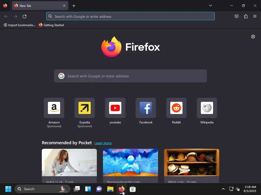Open a new tab with plus button
Image resolution: width=261 pixels, height=195 pixels.
(74, 6)
